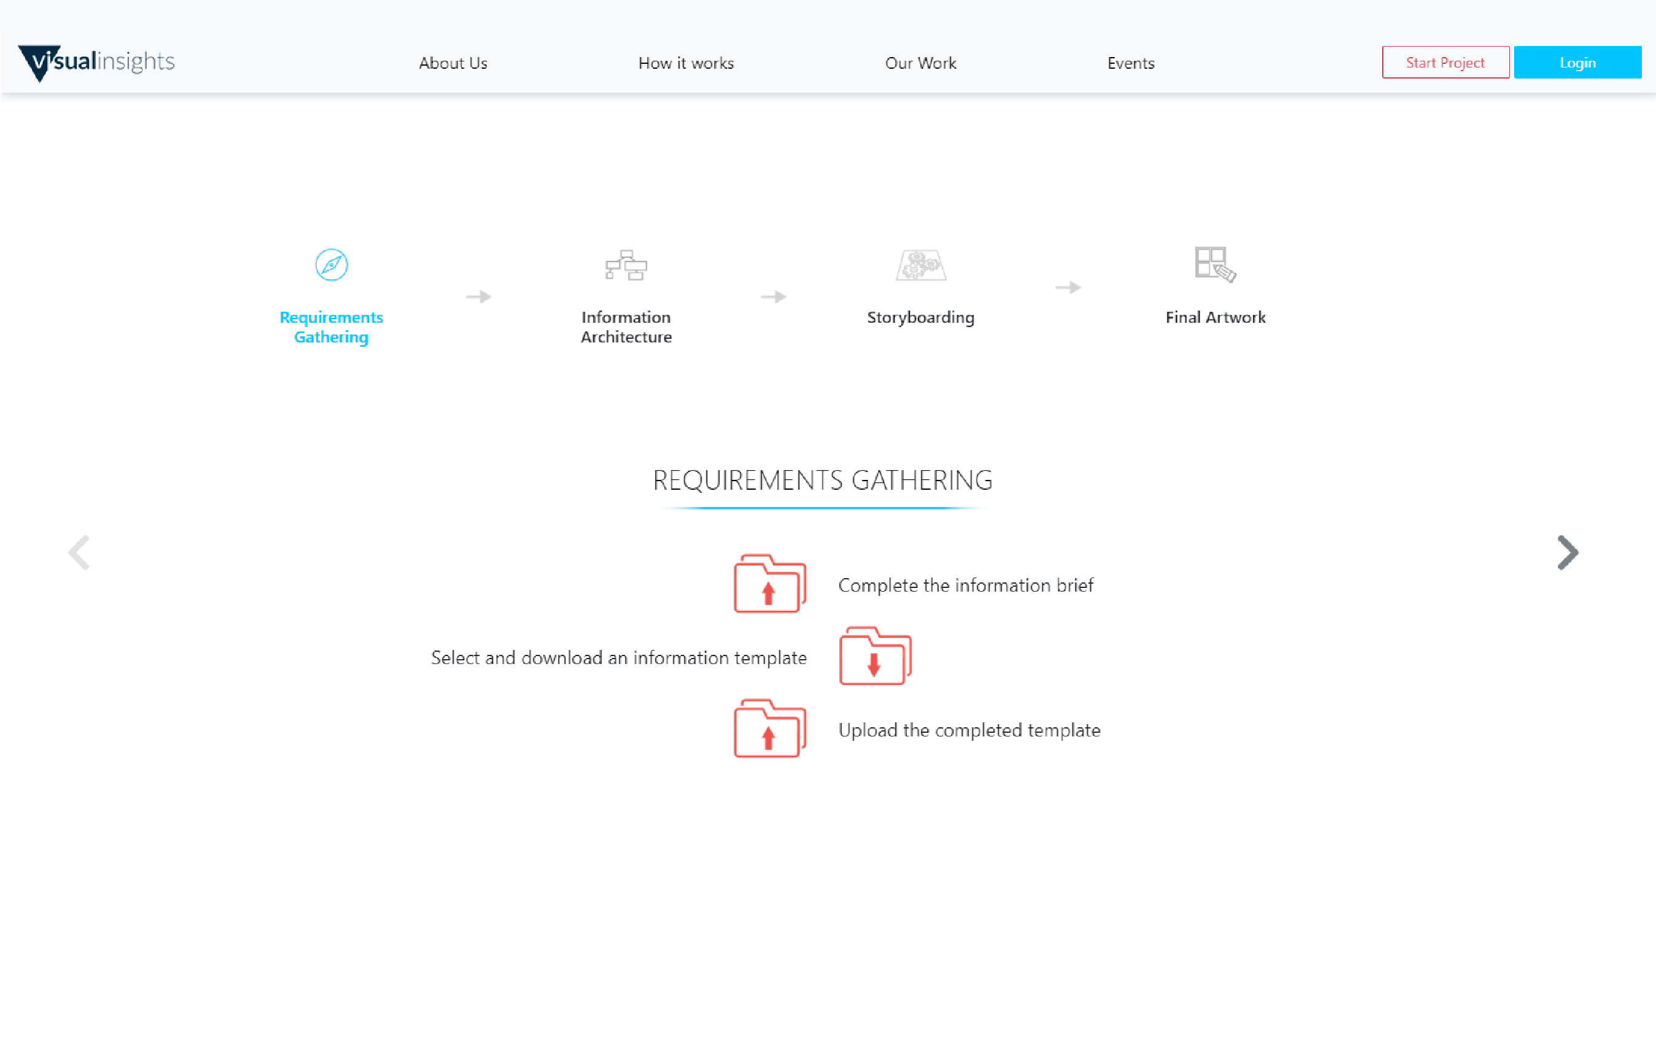
Task: Click the Requirements Gathering step label
Action: coord(332,327)
